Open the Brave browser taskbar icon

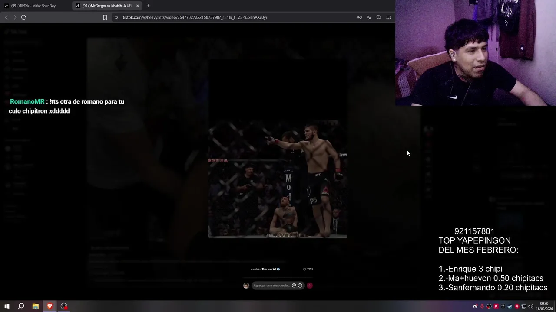point(50,306)
